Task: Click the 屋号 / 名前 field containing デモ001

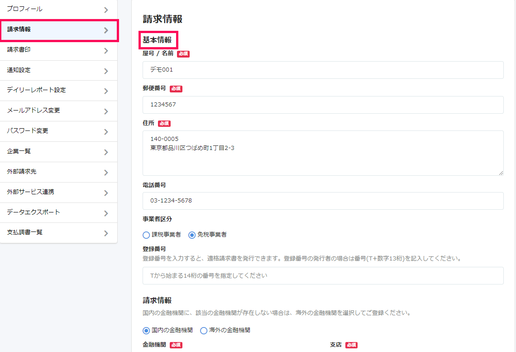Action: (323, 70)
